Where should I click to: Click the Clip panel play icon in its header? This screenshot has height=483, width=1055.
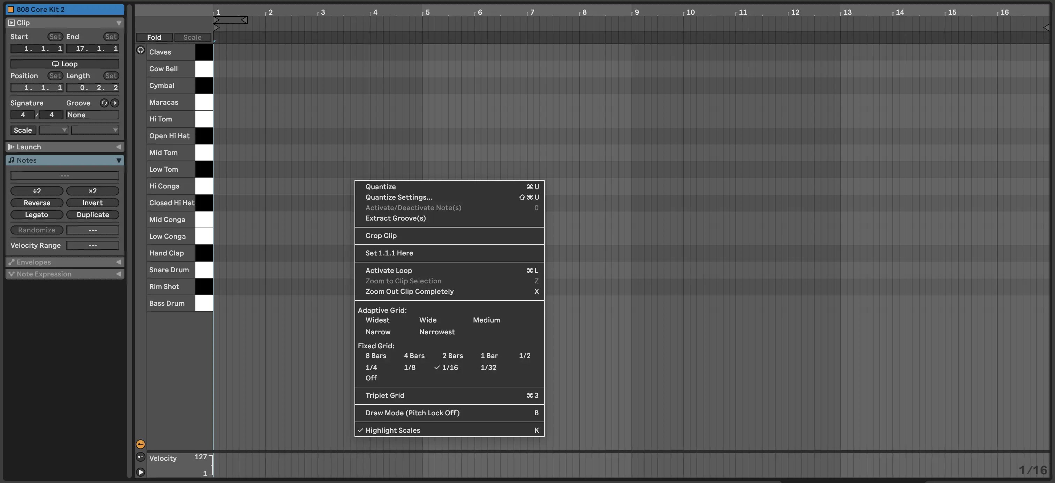tap(11, 23)
